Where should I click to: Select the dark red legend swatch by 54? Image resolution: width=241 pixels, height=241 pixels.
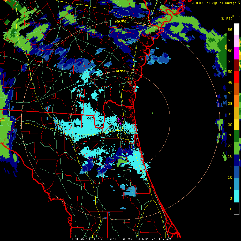coord(236,65)
